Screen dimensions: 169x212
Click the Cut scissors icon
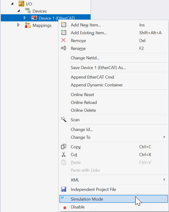[64, 154]
